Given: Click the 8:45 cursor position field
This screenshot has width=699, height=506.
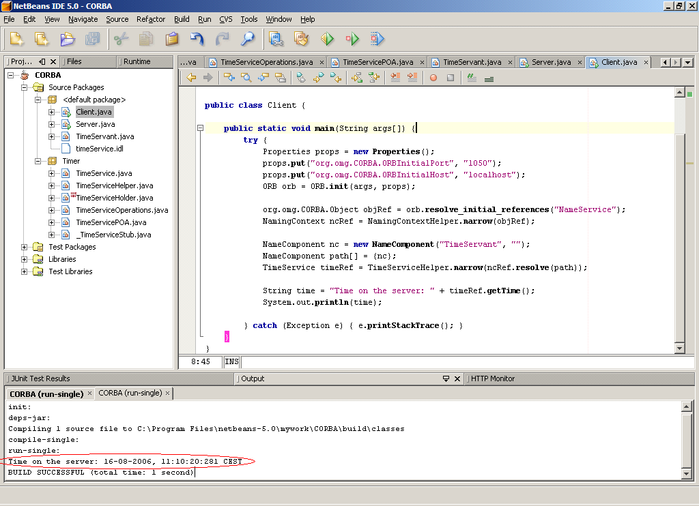Looking at the screenshot, I should click(201, 361).
